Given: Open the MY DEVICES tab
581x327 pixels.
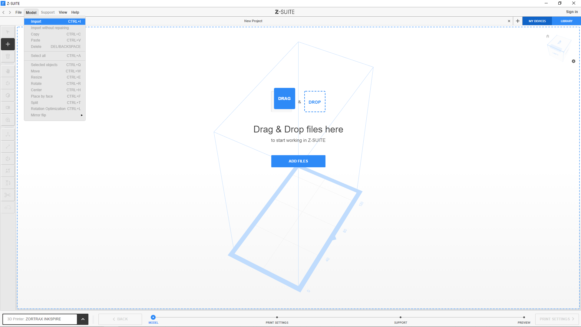Looking at the screenshot, I should pyautogui.click(x=537, y=21).
